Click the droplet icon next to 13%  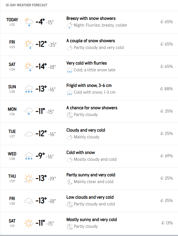coord(163,223)
